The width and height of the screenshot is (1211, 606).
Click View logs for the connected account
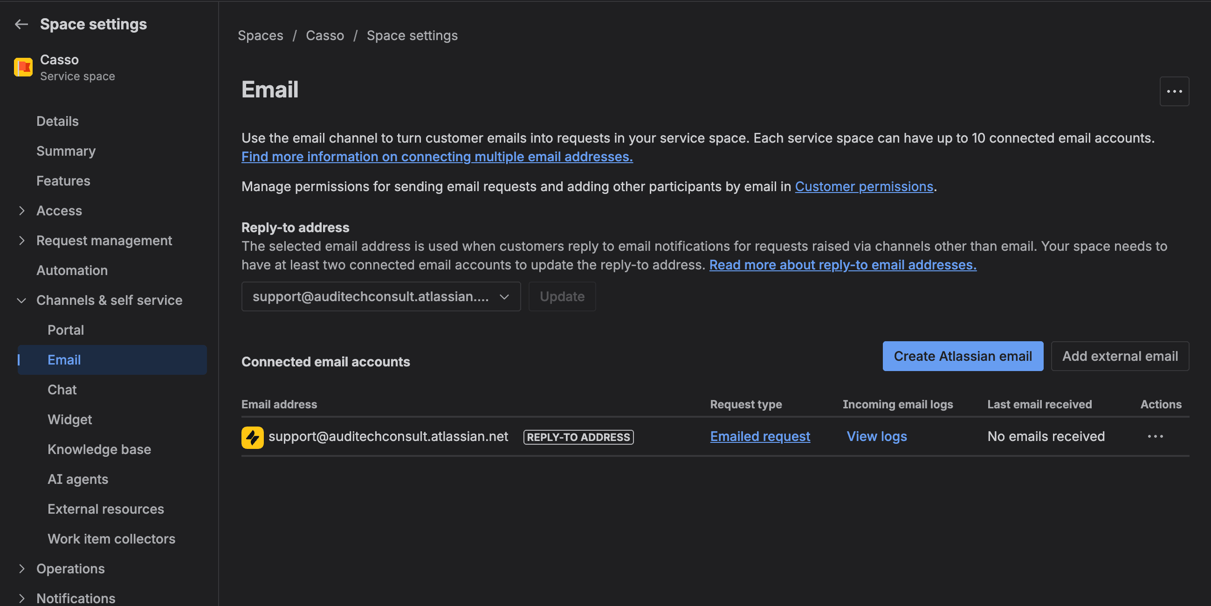[876, 436]
